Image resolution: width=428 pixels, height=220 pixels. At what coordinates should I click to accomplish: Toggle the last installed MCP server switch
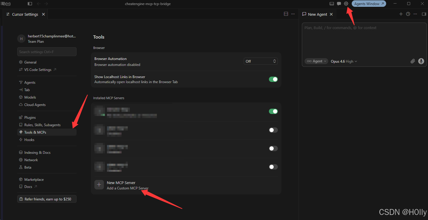(273, 167)
